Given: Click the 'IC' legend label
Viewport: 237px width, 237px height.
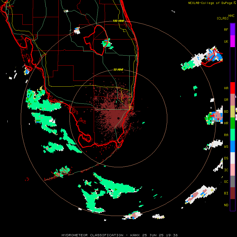Looking at the screenshot, I should (226, 170).
